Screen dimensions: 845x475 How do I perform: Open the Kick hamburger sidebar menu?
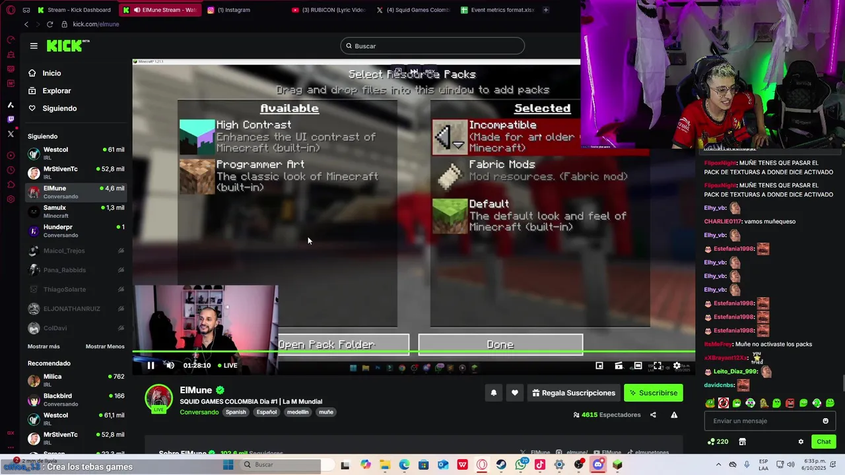point(34,46)
